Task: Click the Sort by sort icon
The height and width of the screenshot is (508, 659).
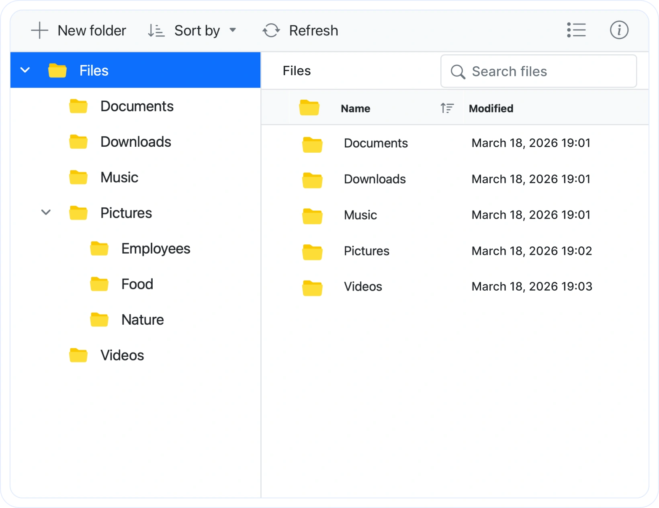Action: [x=156, y=31]
